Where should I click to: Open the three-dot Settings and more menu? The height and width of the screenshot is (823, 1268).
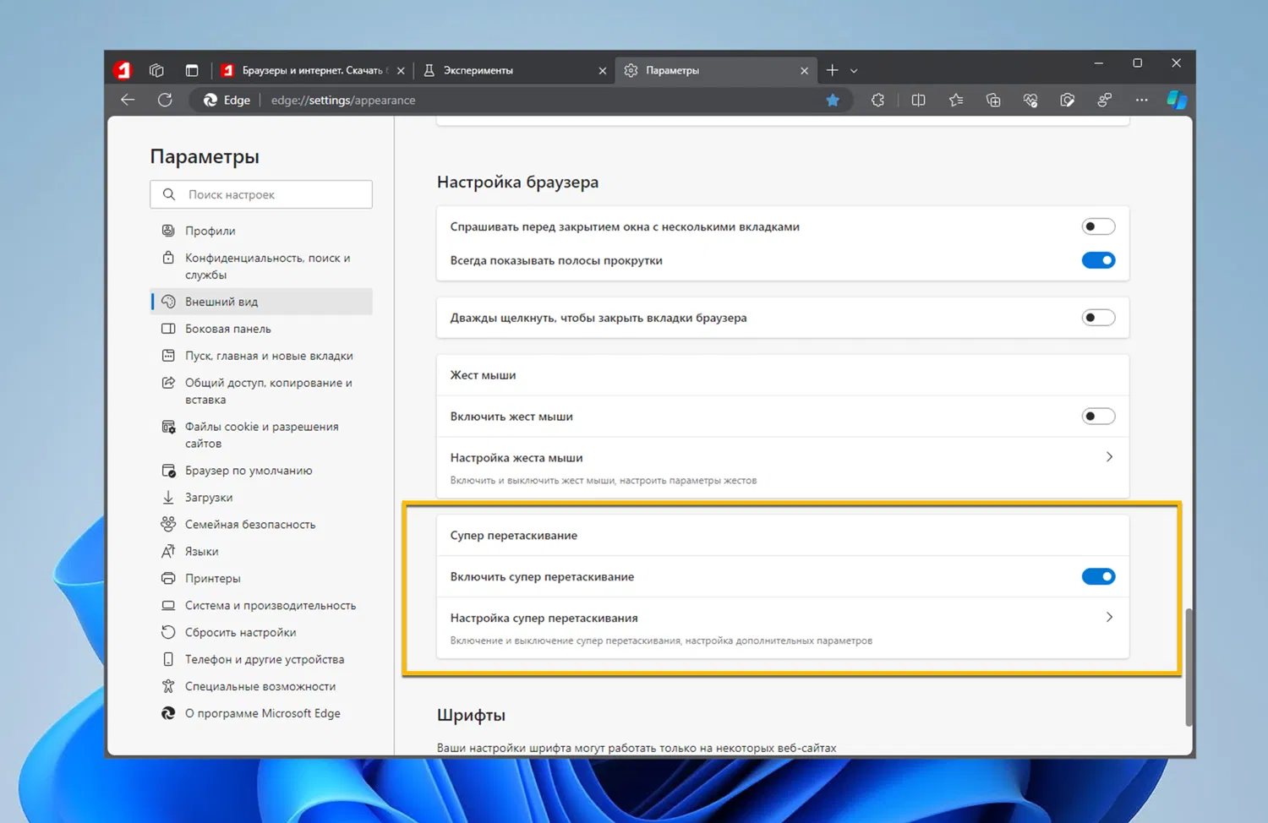[1142, 101]
